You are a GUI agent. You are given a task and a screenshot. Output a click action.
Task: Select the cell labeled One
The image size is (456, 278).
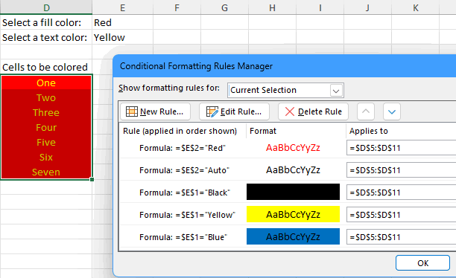pos(46,83)
